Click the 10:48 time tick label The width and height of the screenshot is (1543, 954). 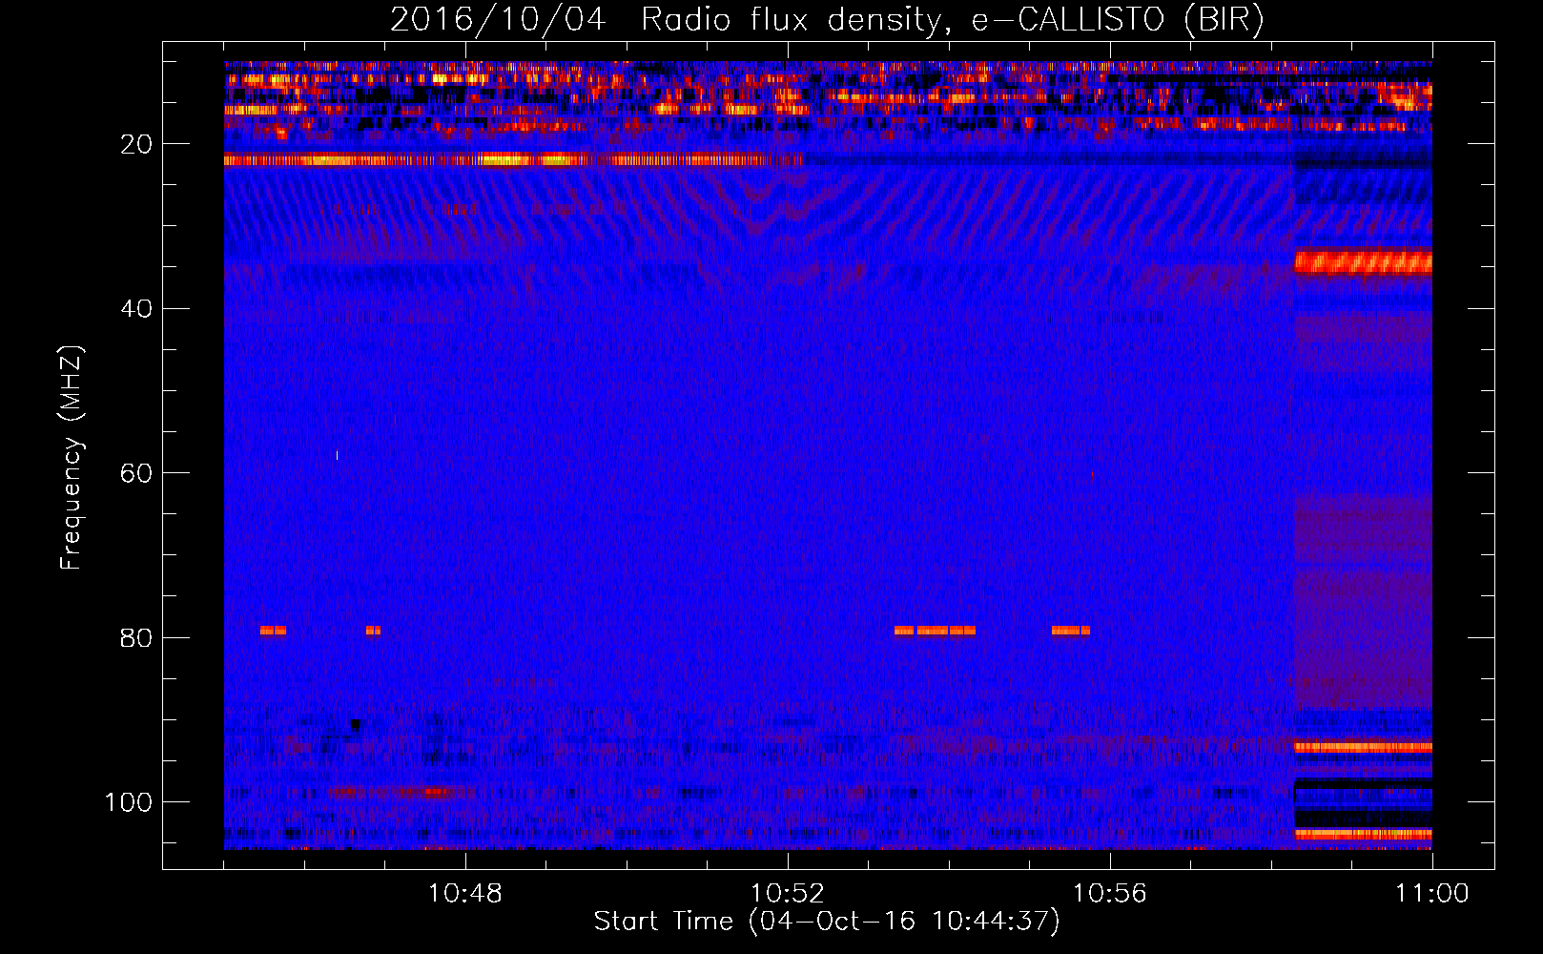click(465, 894)
